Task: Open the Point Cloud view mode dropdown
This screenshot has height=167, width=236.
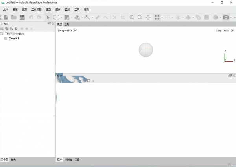Action: tap(162, 17)
